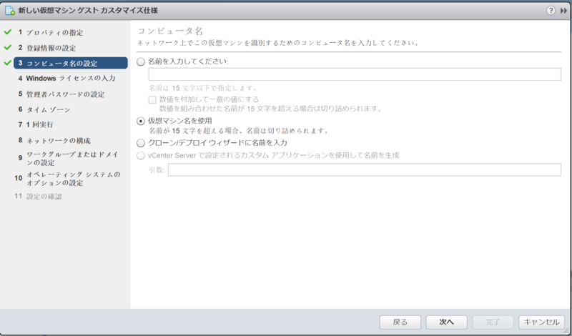Viewport: 572px width, 336px height.
Task: Click the double-arrow expand icon in title bar
Action: pos(563,11)
